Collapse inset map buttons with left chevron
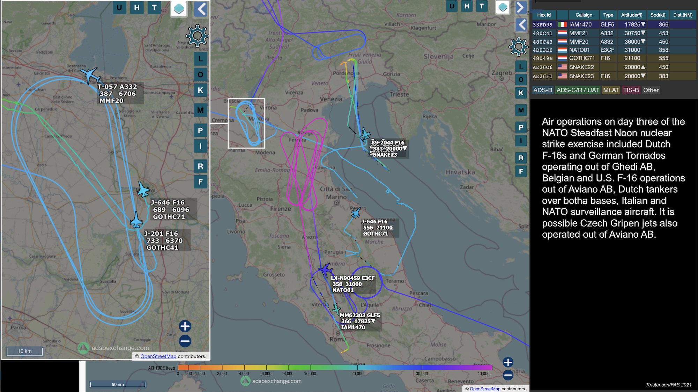The width and height of the screenshot is (698, 392). 201,9
